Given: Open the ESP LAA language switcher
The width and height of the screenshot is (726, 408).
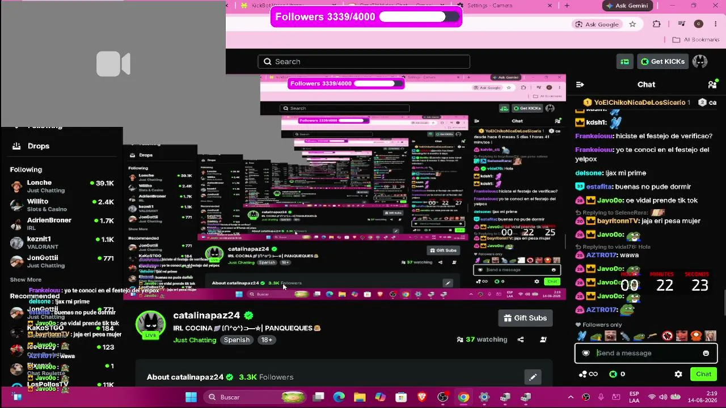Looking at the screenshot, I should coord(634,397).
